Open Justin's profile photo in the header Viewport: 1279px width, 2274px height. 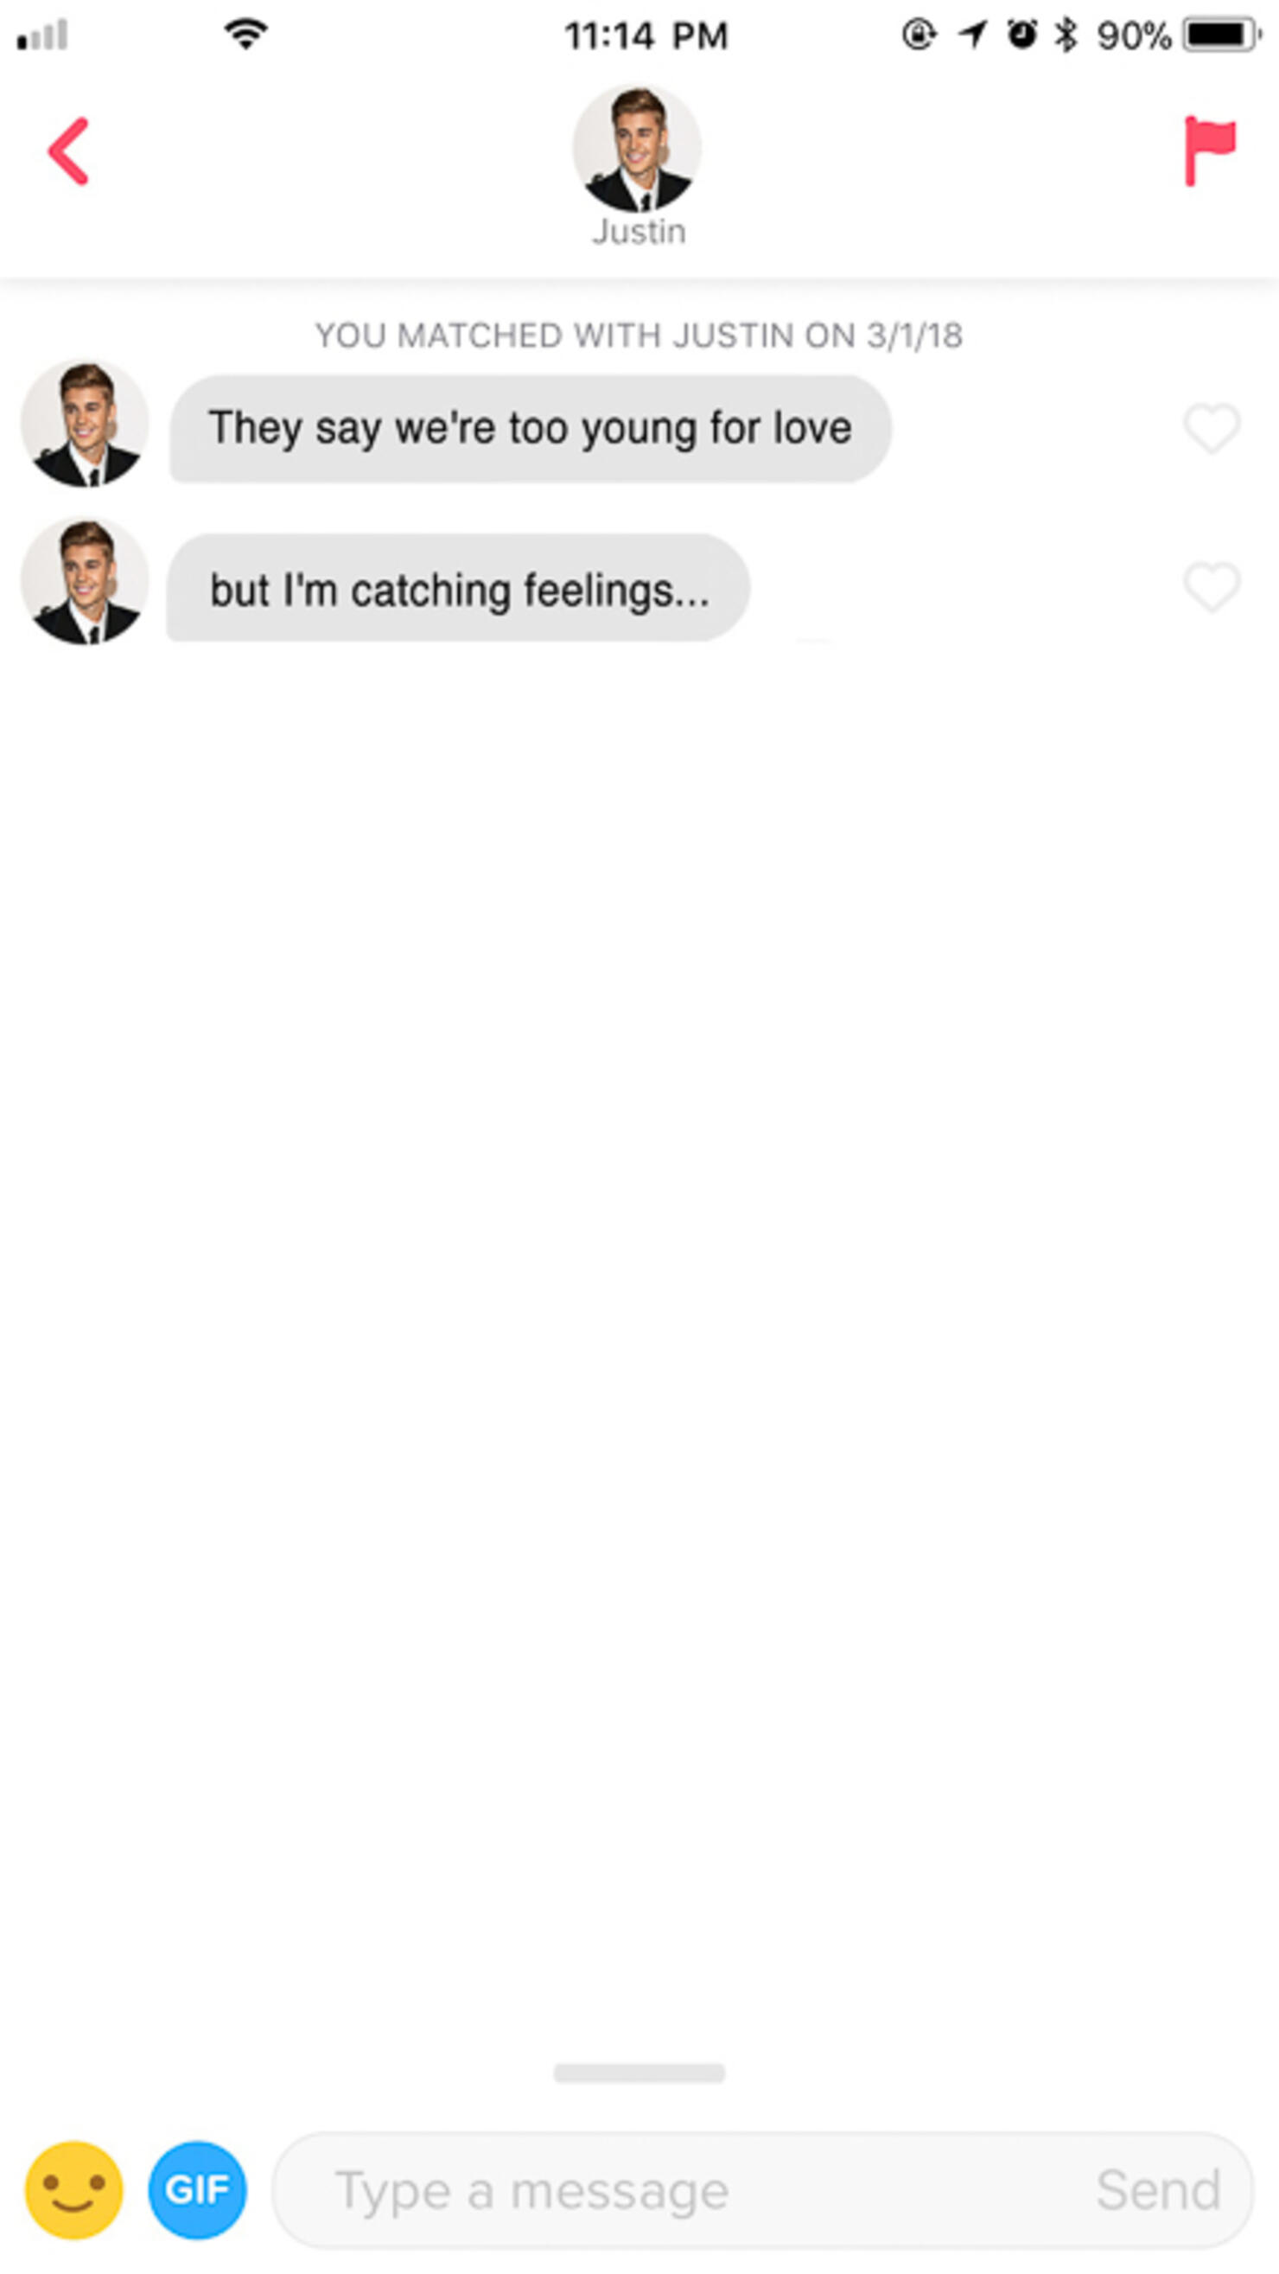637,149
